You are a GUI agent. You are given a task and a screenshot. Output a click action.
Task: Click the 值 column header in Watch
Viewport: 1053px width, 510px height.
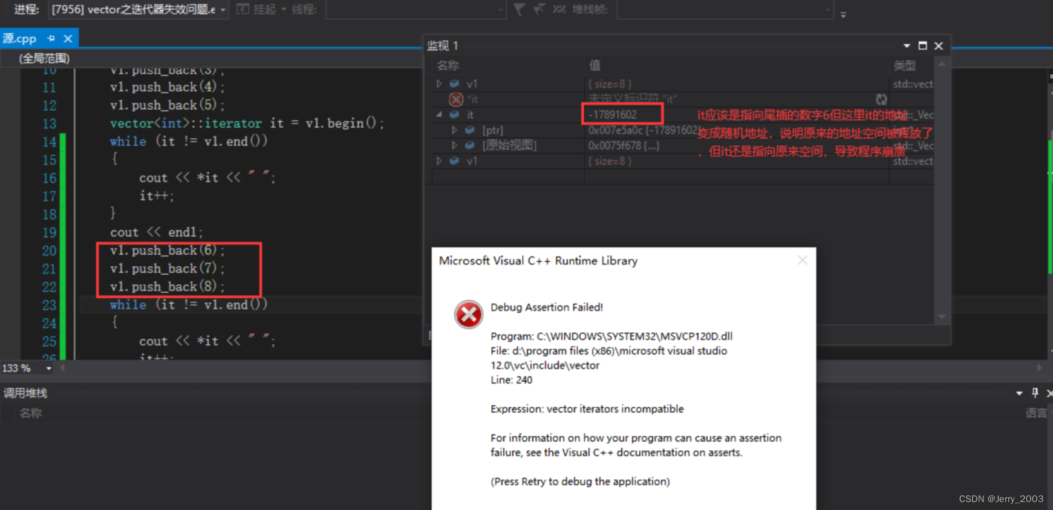(595, 65)
